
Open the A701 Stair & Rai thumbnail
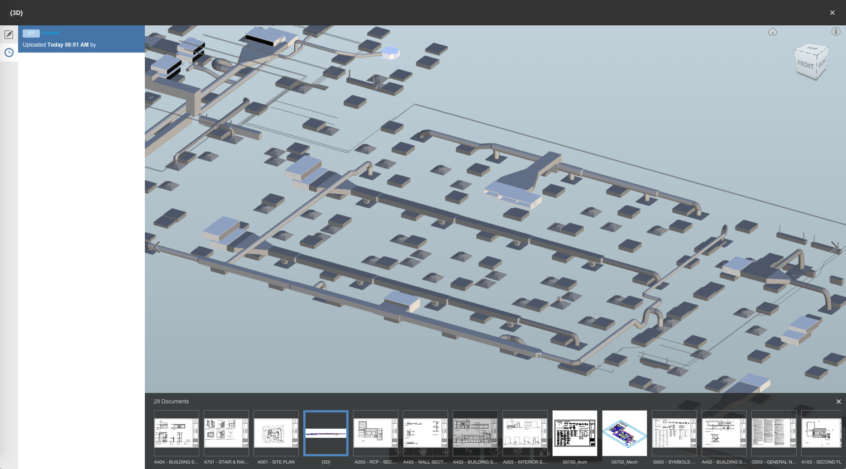click(x=226, y=433)
